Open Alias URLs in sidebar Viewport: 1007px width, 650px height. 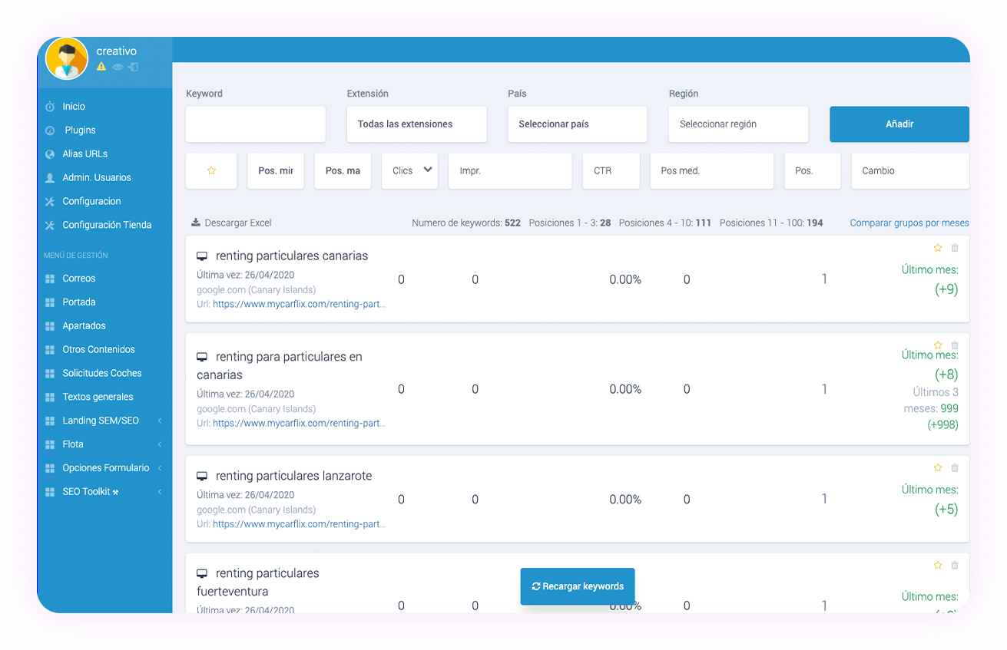pyautogui.click(x=84, y=153)
